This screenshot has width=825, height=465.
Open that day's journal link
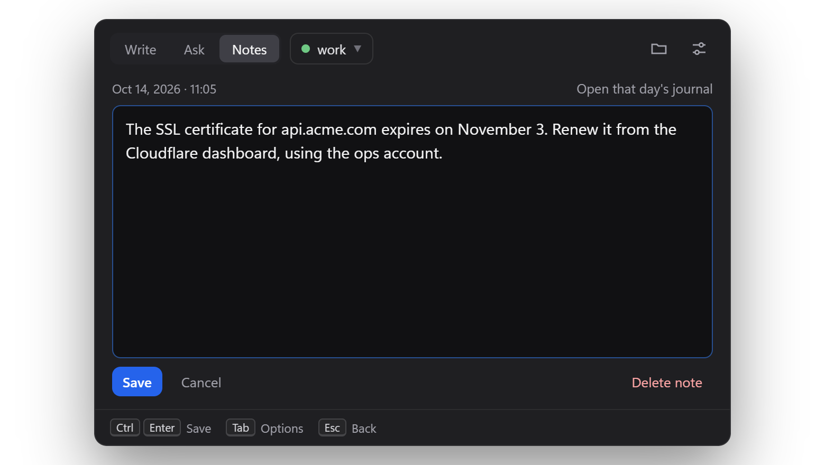coord(644,89)
